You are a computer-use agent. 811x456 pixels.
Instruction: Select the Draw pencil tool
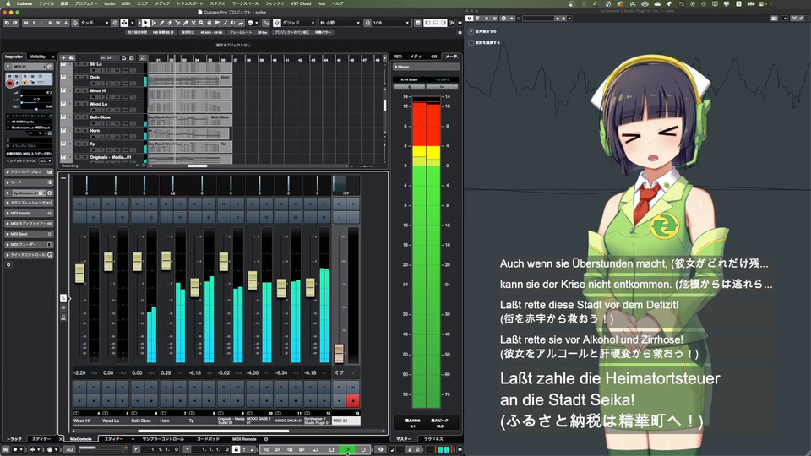point(161,23)
